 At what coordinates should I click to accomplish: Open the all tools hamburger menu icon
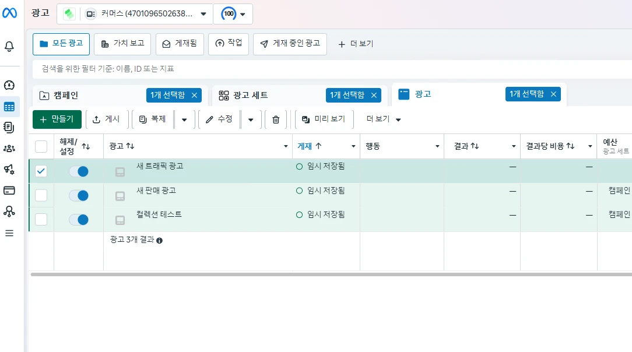click(9, 233)
